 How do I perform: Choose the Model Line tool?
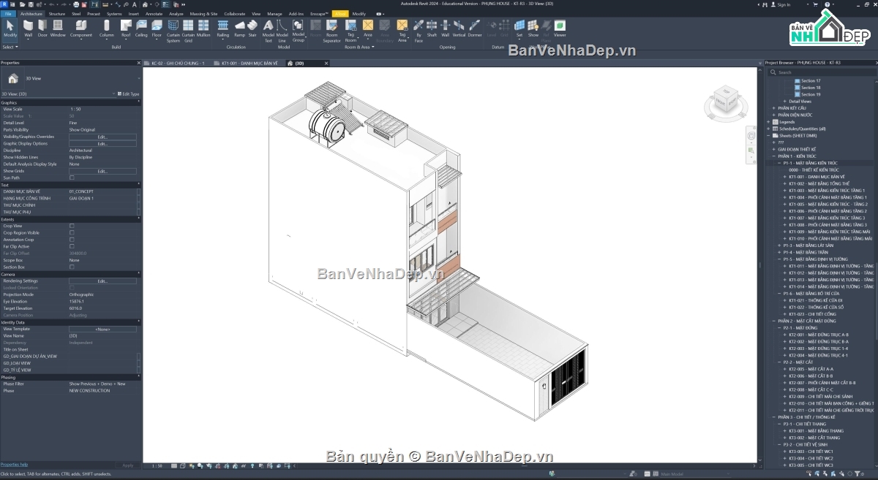point(282,31)
